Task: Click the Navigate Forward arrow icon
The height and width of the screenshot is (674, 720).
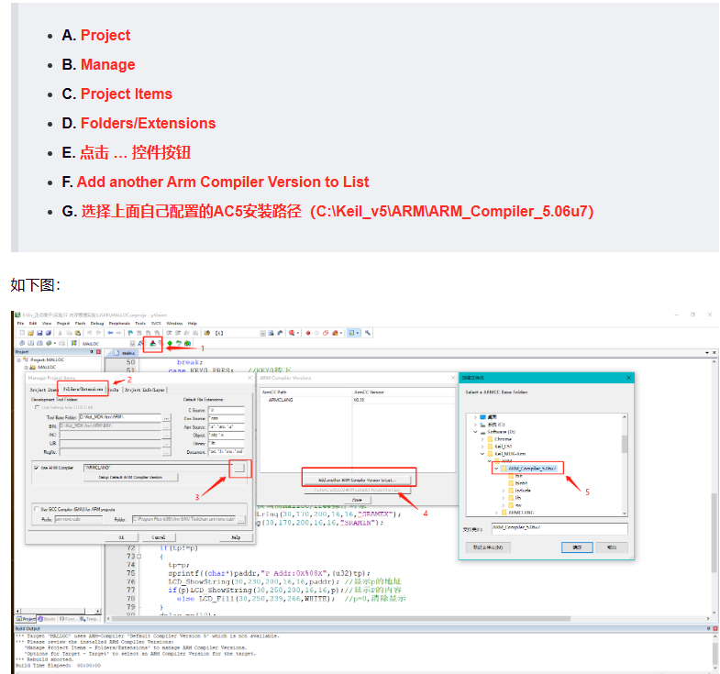Action: point(119,333)
